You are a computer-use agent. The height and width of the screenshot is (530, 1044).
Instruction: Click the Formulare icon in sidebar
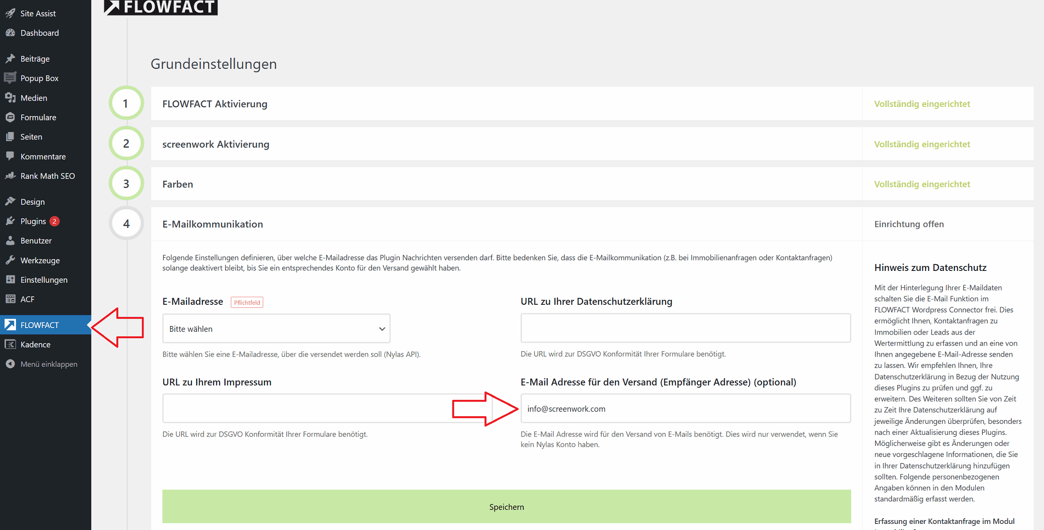click(x=10, y=117)
